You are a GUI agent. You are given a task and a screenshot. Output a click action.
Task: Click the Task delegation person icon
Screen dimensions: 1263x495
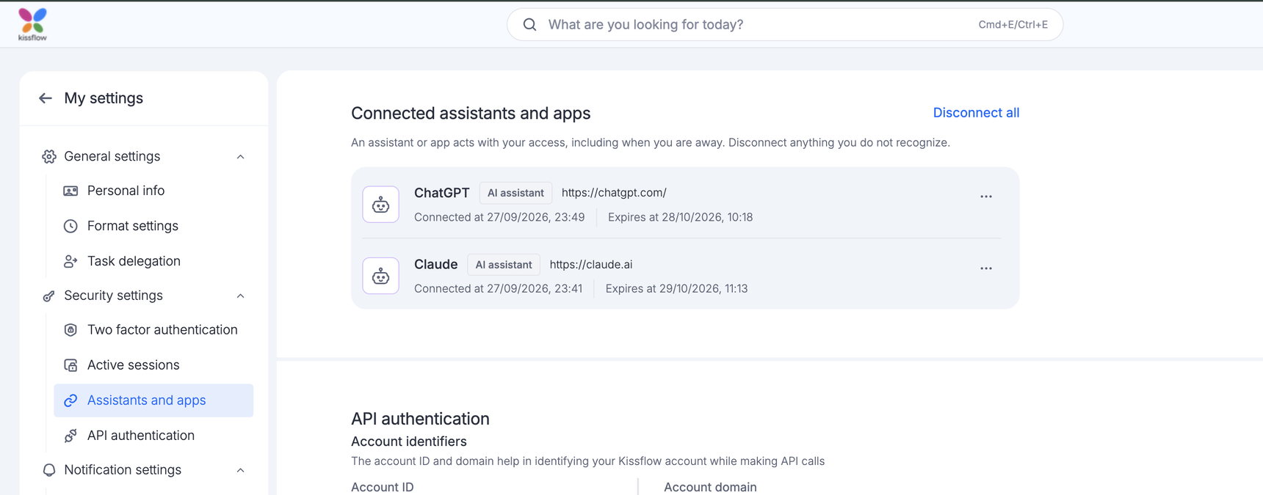(x=70, y=261)
